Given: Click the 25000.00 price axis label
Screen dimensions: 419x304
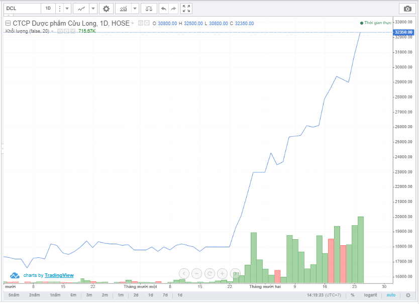Looking at the screenshot, I should coord(403,142).
